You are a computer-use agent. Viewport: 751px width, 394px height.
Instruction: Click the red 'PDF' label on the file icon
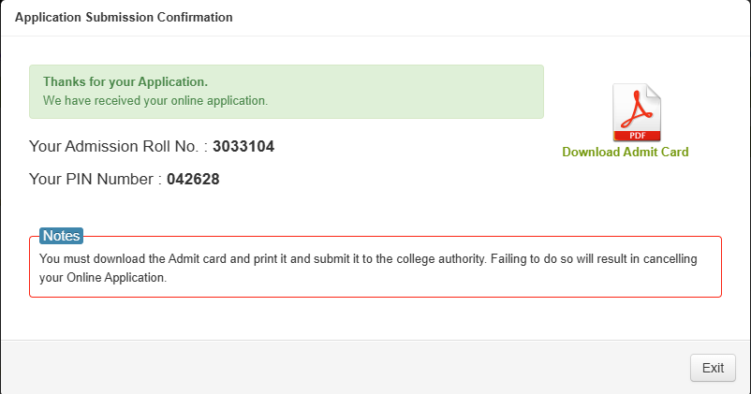click(x=637, y=133)
